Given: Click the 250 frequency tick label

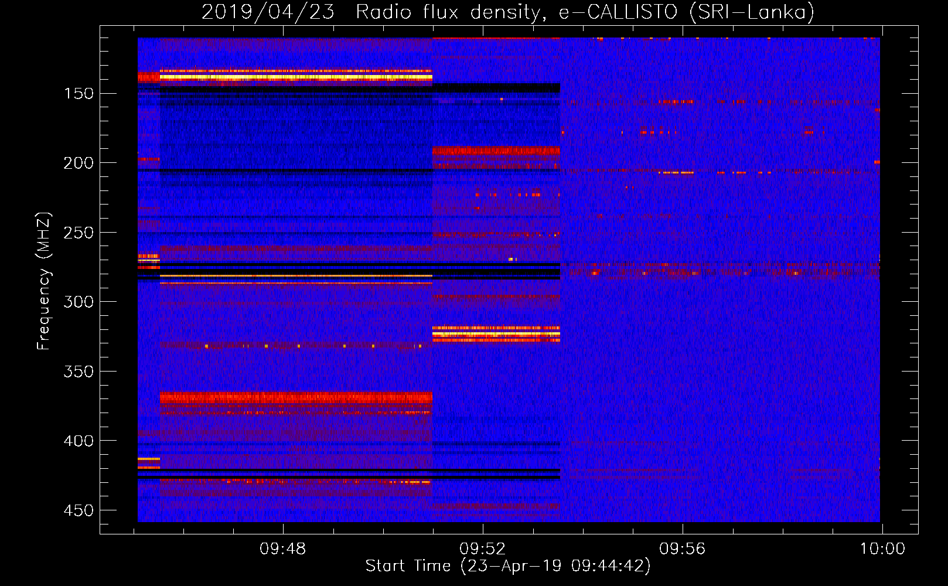Looking at the screenshot, I should pos(79,233).
